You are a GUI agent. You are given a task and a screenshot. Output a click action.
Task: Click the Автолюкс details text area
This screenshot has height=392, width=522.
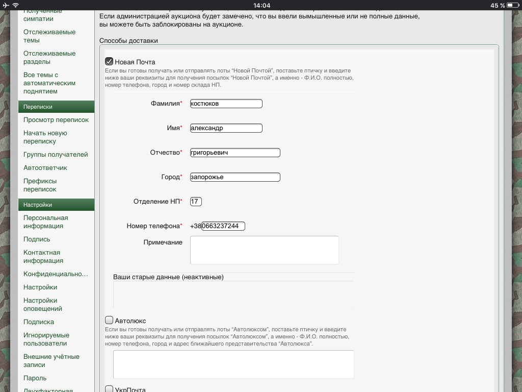233,364
